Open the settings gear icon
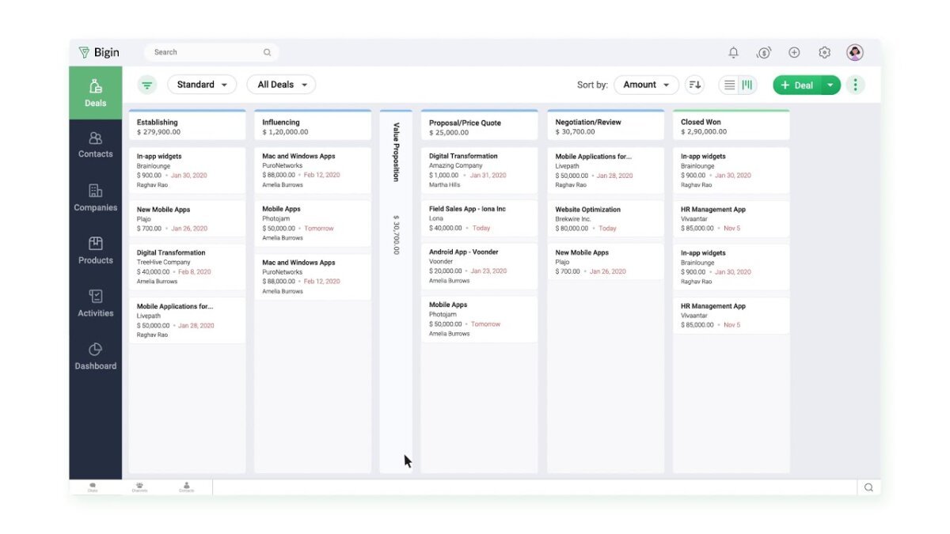The image size is (950, 534). pyautogui.click(x=824, y=52)
